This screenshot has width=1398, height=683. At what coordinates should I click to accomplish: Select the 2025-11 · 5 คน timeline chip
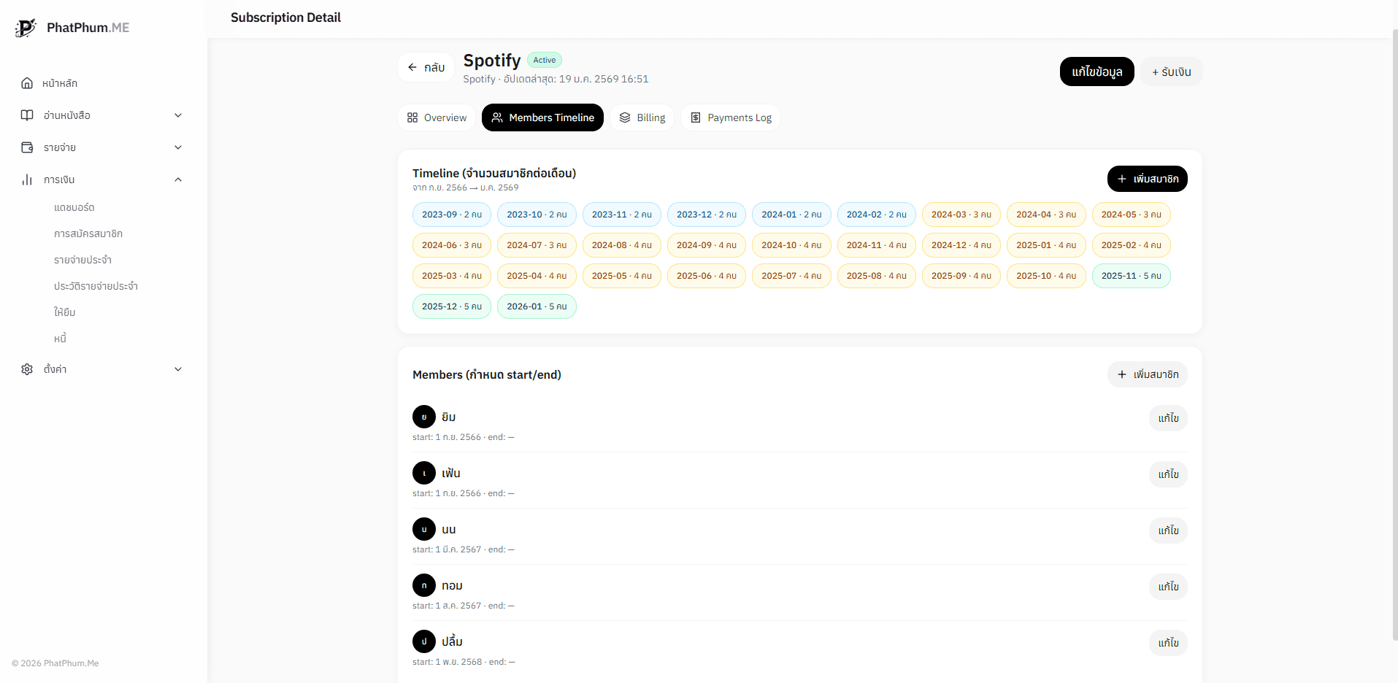pyautogui.click(x=1131, y=276)
